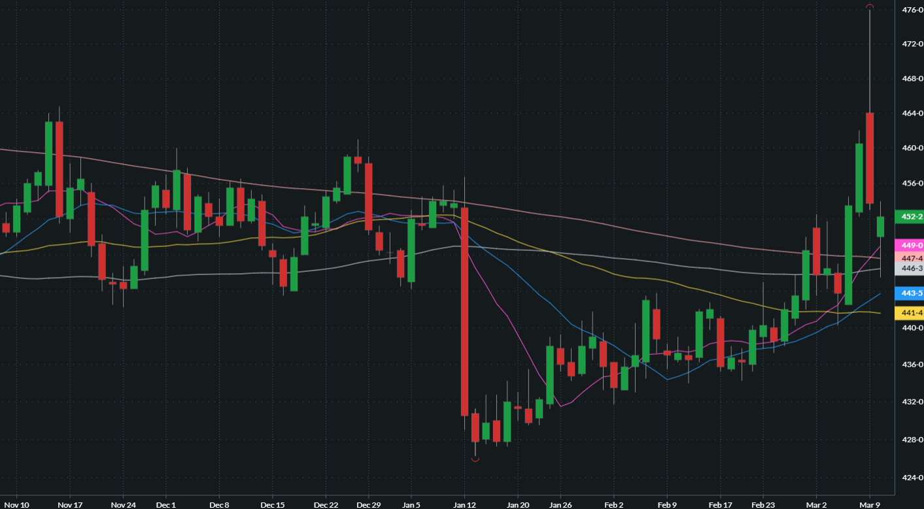This screenshot has width=924, height=509.
Task: Click the 460-0 price axis label
Action: 912,148
